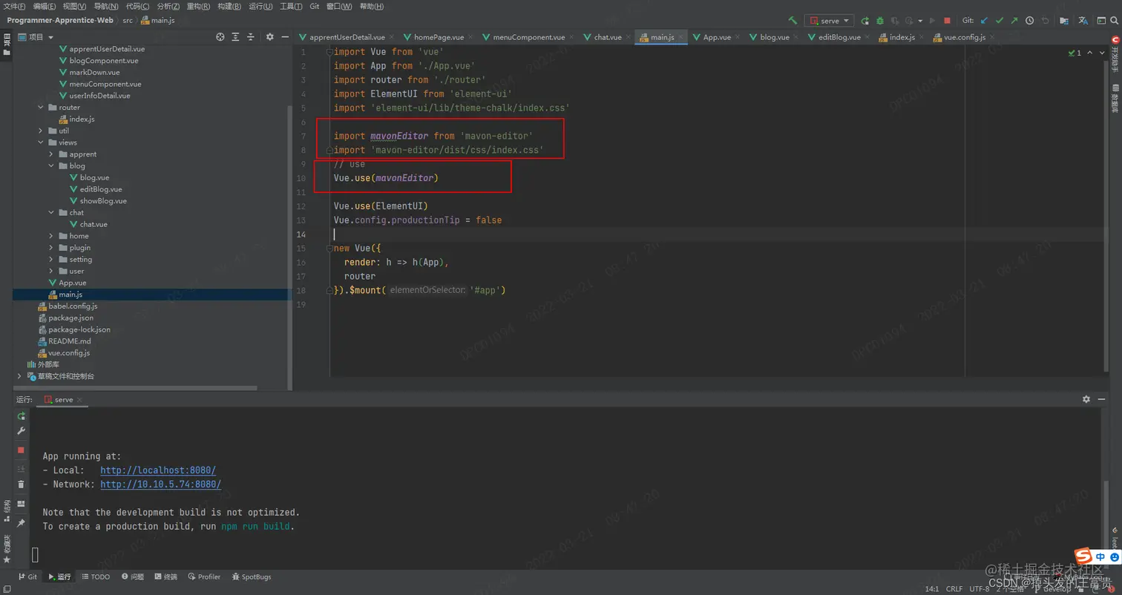Click the Sogou input method tray icon
Screen dimensions: 1122x595
coord(1083,556)
